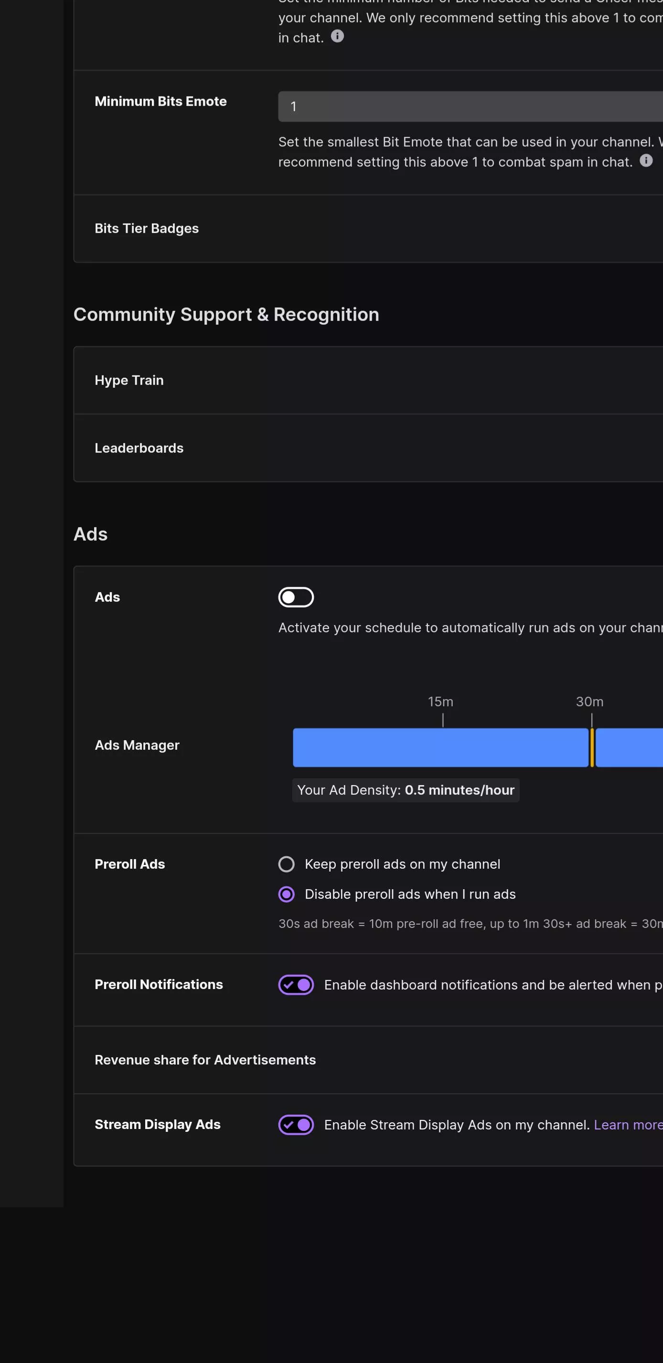Click info icon beside 'spam in chat.' description
Image resolution: width=663 pixels, height=1363 pixels.
point(645,160)
